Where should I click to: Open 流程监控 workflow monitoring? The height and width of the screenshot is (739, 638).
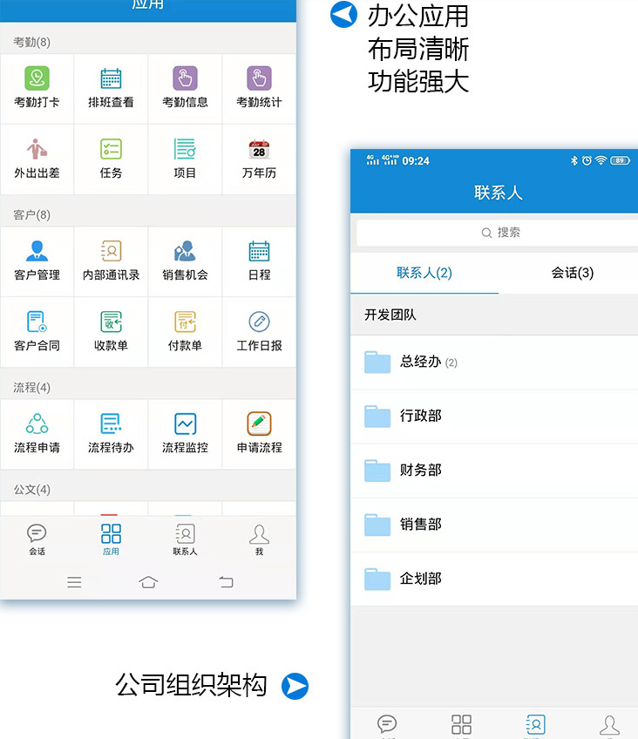pos(185,434)
